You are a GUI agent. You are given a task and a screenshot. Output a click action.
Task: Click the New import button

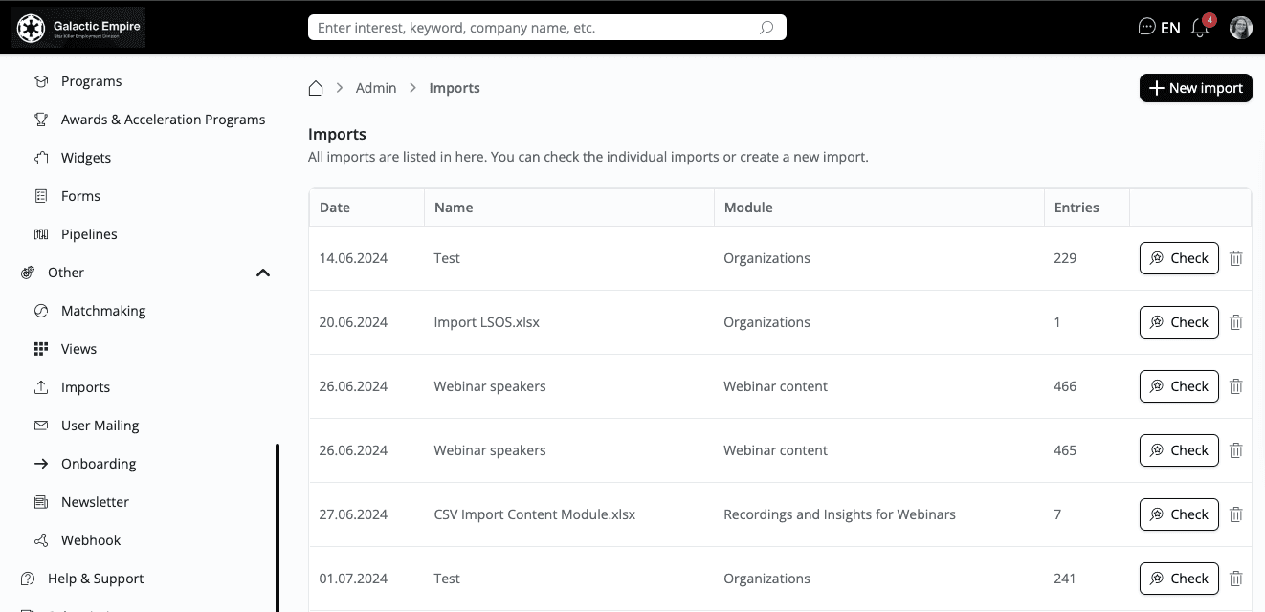pos(1195,88)
